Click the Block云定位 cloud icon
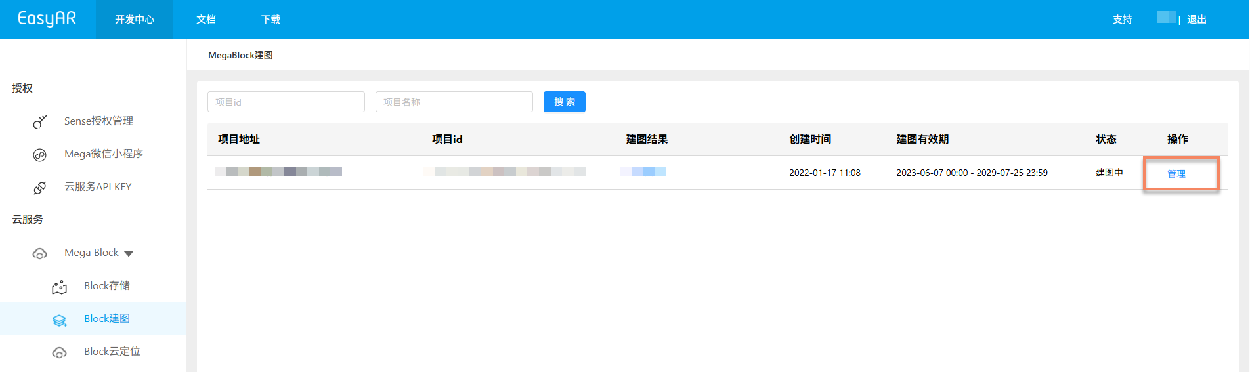This screenshot has width=1250, height=372. (60, 352)
